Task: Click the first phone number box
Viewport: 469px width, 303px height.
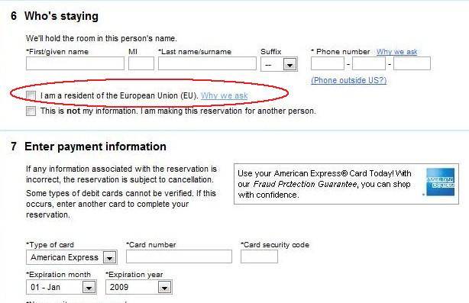Action: [328, 63]
